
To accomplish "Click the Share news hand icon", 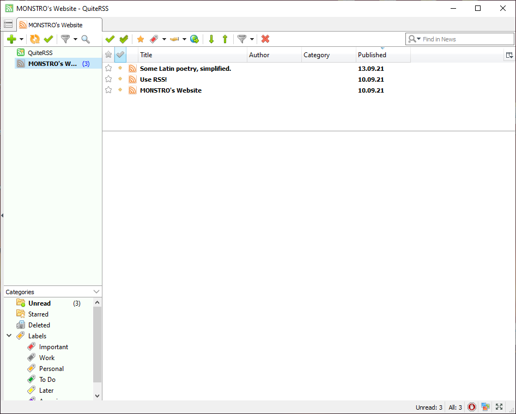I will point(174,39).
